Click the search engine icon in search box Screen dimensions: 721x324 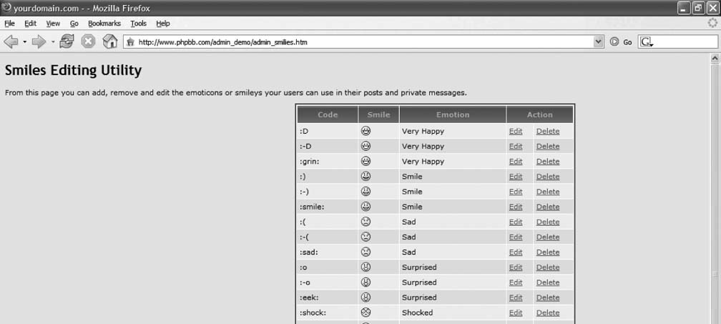click(x=646, y=42)
